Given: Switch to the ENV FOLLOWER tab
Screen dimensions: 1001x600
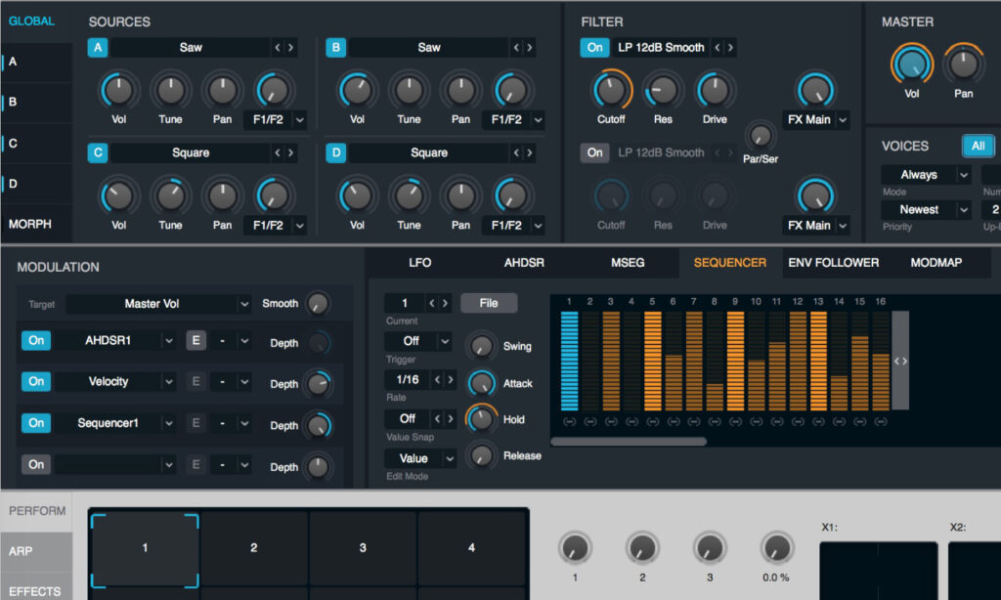Looking at the screenshot, I should 833,263.
